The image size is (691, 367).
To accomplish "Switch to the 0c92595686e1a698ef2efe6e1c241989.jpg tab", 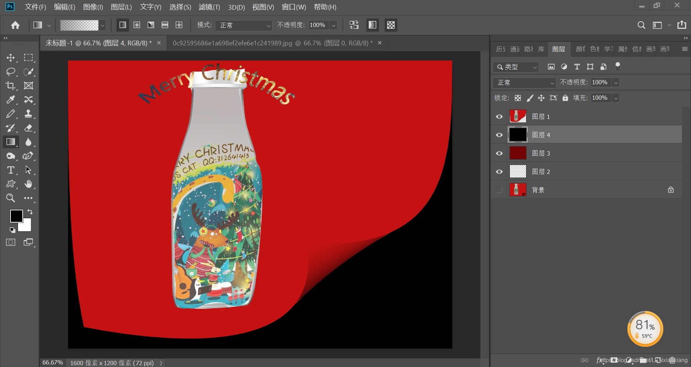I will point(273,43).
